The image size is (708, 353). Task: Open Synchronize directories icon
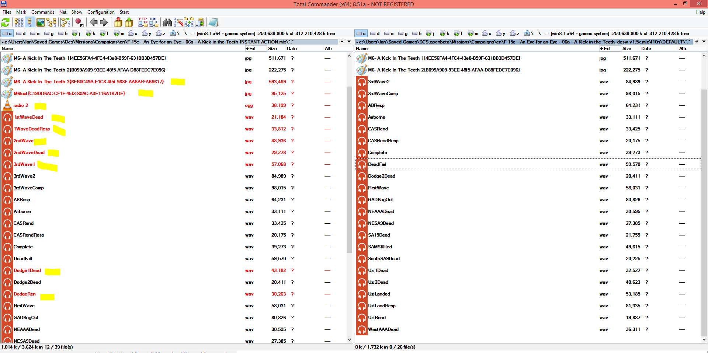click(x=189, y=22)
